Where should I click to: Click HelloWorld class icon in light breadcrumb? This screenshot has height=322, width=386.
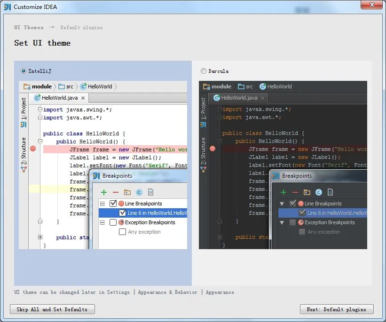[83, 86]
